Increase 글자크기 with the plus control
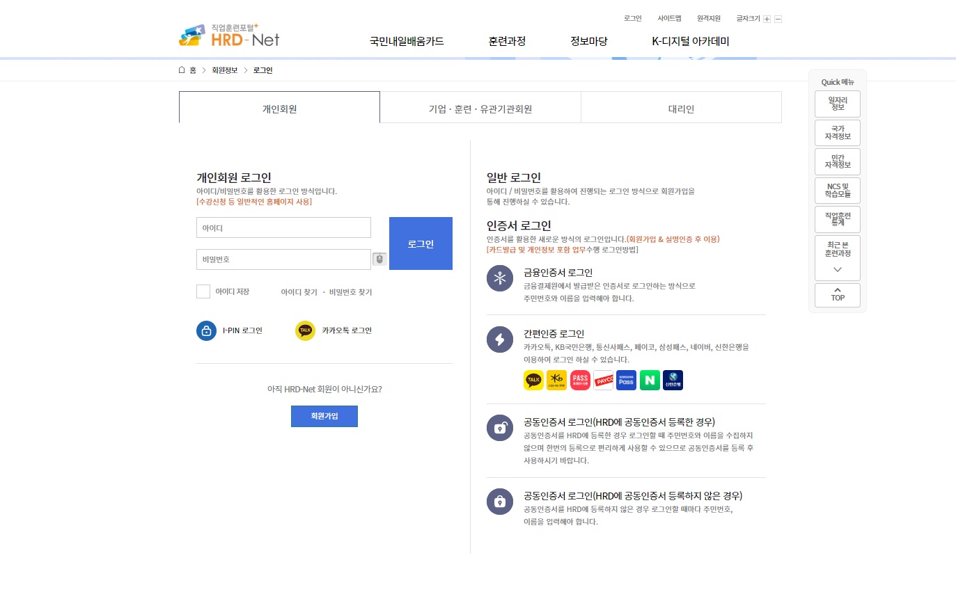This screenshot has width=956, height=592. (x=767, y=18)
